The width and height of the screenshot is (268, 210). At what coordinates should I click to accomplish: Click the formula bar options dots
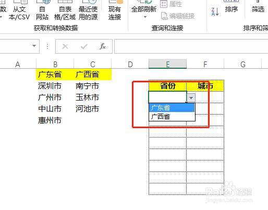click(x=47, y=46)
